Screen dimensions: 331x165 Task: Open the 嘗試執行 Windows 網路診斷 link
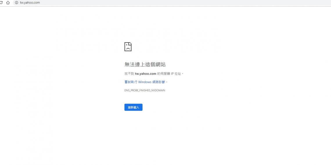pos(145,82)
